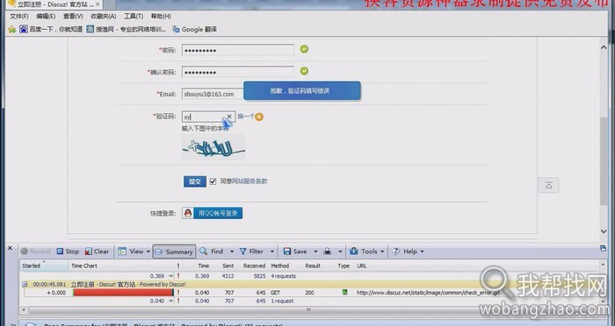
Task: Sort by the Started column header
Action: coord(43,266)
